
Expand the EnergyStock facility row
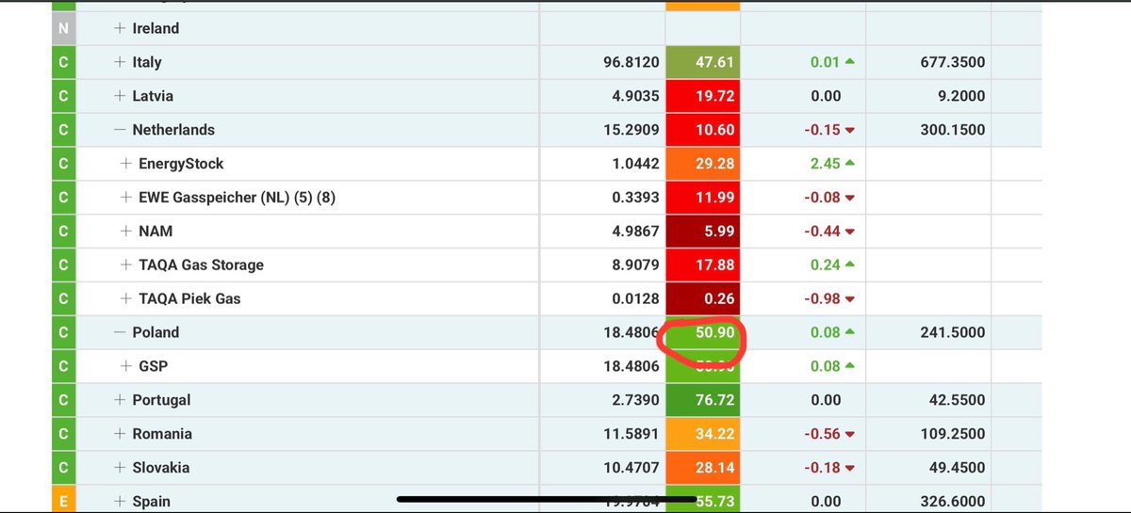pos(126,164)
